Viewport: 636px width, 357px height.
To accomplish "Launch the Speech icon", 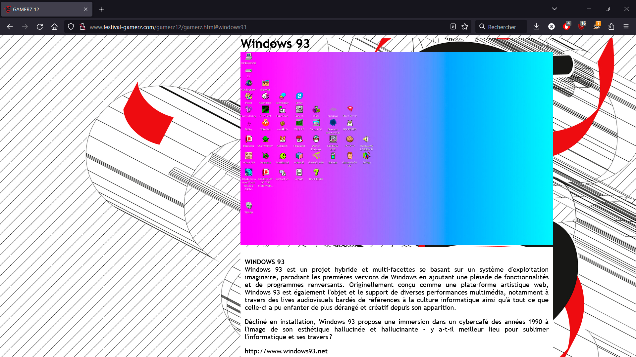I will pos(299,110).
